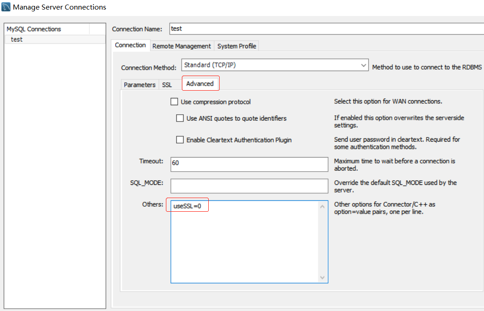Click the Others box scroll up arrow
Image resolution: width=484 pixels, height=311 pixels.
click(322, 207)
